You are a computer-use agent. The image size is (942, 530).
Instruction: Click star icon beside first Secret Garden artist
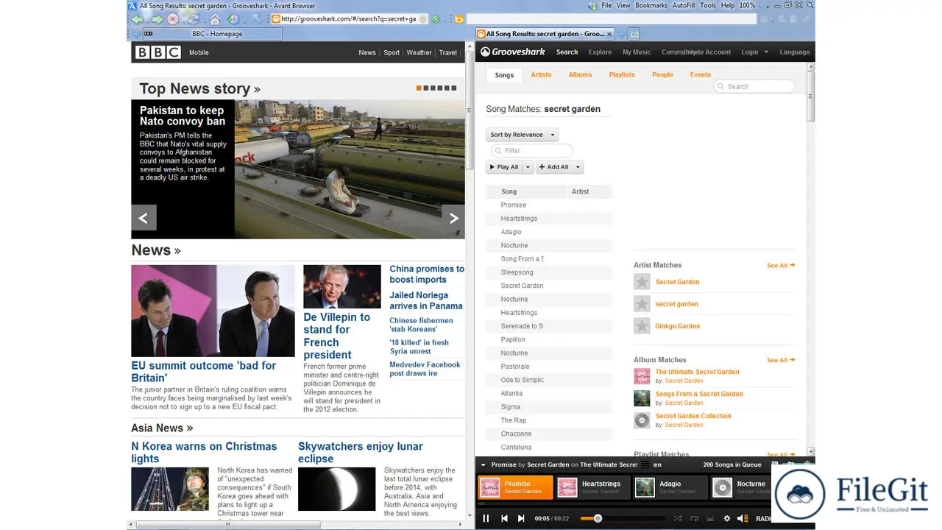(642, 282)
